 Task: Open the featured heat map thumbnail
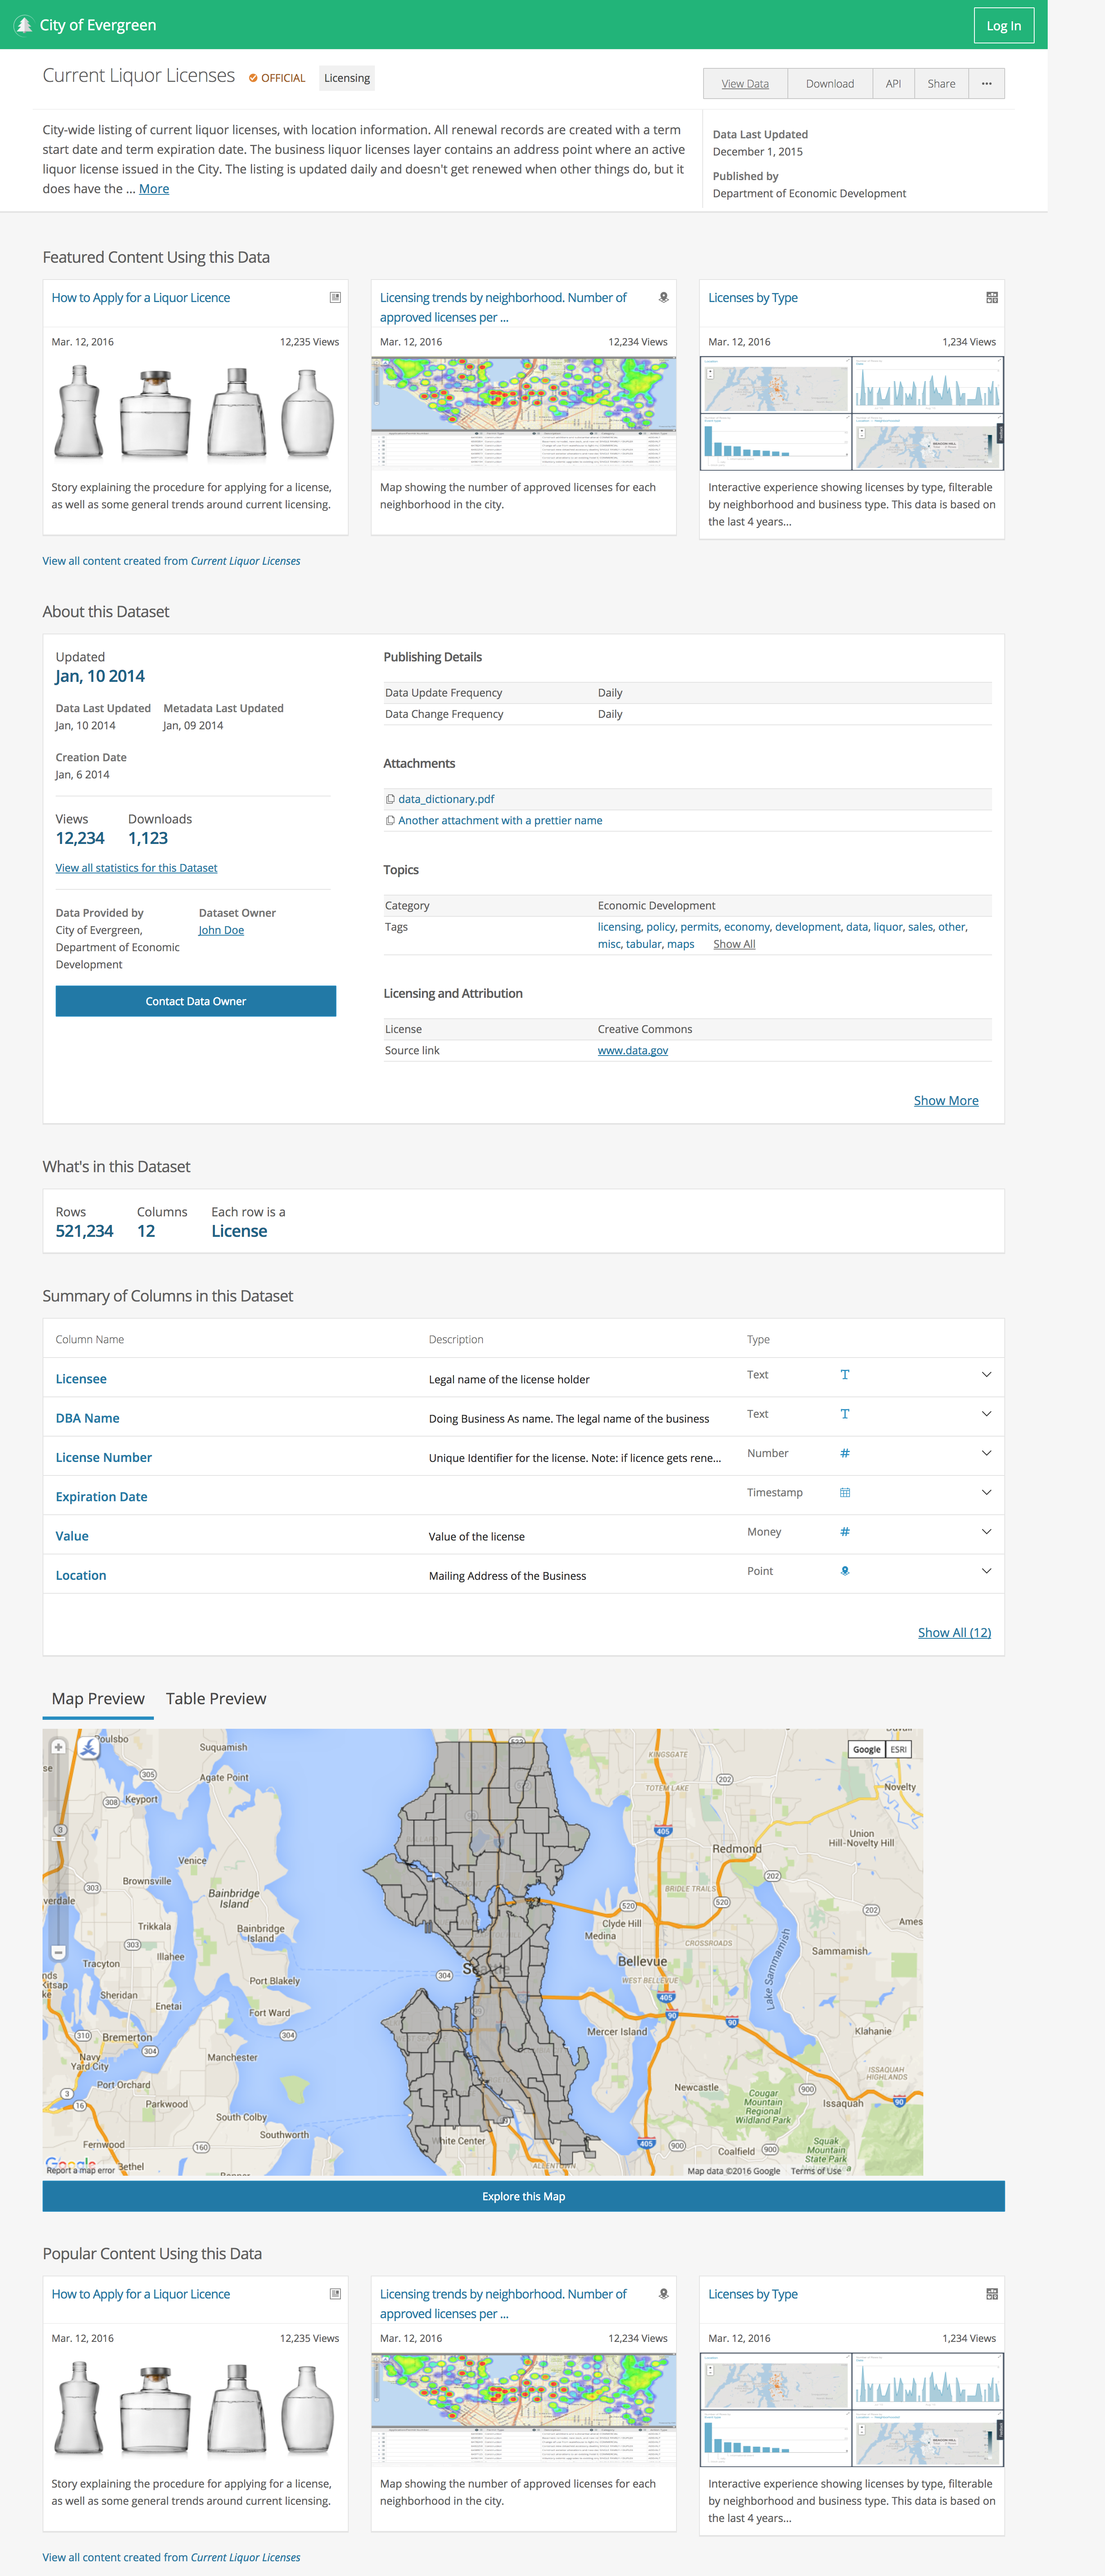(523, 413)
